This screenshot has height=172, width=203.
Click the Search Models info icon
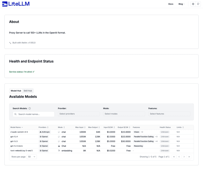tap(29, 108)
